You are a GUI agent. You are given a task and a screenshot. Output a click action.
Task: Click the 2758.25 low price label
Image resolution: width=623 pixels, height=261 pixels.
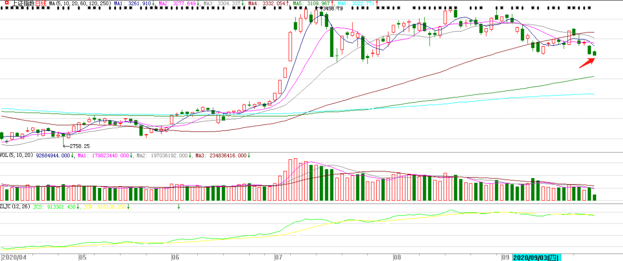[80, 146]
